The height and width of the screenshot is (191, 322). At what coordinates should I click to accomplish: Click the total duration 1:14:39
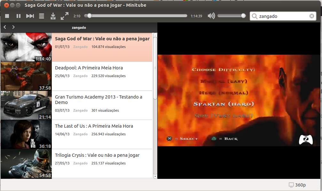pyautogui.click(x=196, y=16)
